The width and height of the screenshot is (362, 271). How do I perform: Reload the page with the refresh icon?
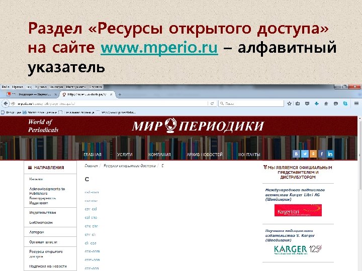[212, 103]
